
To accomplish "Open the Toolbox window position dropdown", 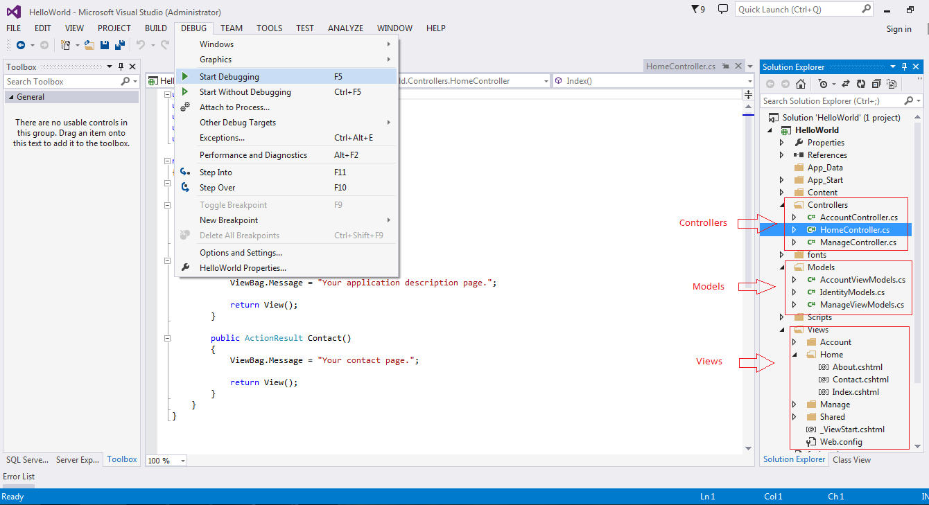I will click(110, 67).
